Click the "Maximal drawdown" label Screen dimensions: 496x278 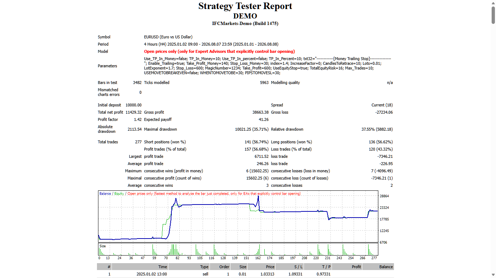(x=160, y=129)
